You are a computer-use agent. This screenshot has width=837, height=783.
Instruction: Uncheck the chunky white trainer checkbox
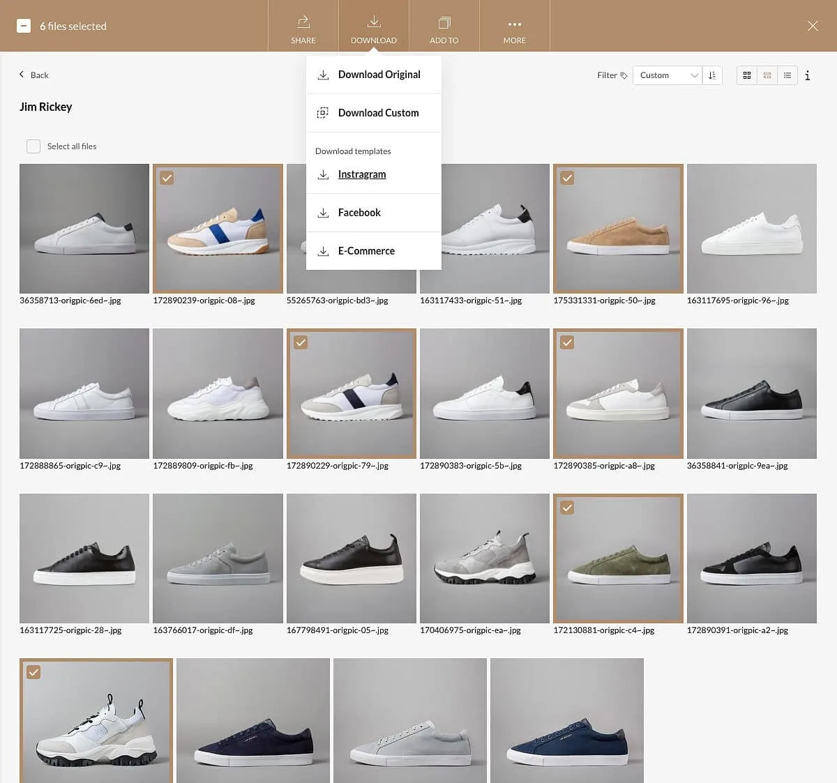click(33, 672)
